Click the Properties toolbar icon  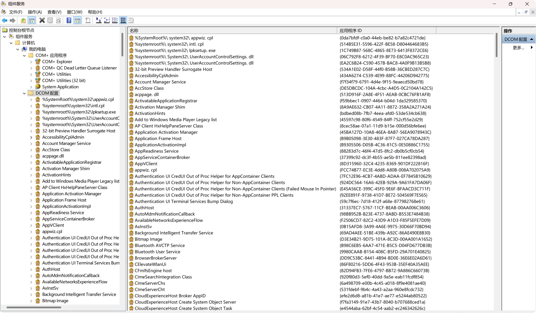[50, 20]
